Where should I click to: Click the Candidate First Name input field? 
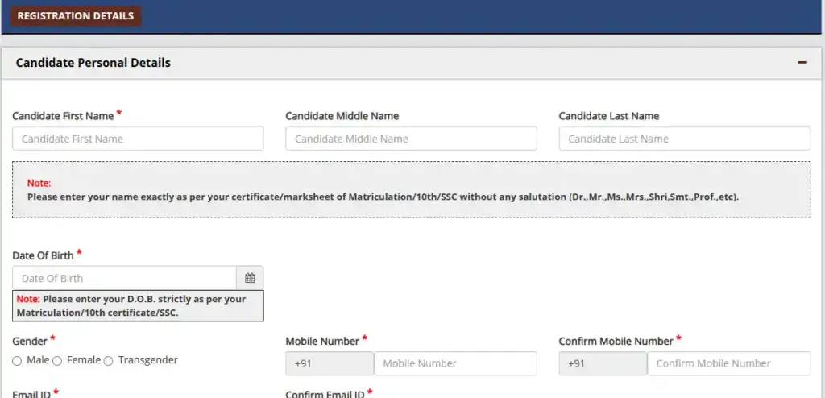coord(138,139)
